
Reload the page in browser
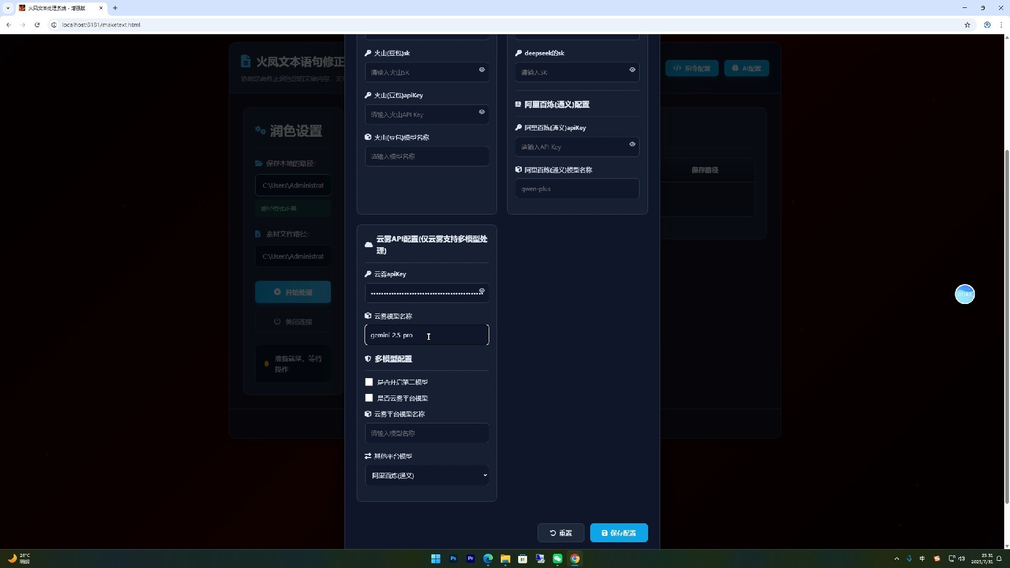pyautogui.click(x=37, y=25)
